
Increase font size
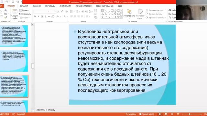58,12
